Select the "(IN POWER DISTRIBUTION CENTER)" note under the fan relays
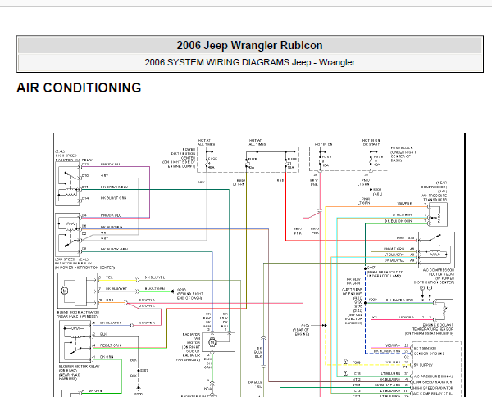Image resolution: width=492 pixels, height=397 pixels. point(85,268)
